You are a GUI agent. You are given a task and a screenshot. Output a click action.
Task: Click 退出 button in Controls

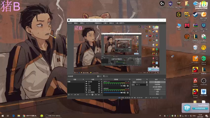pyautogui.click(x=157, y=94)
